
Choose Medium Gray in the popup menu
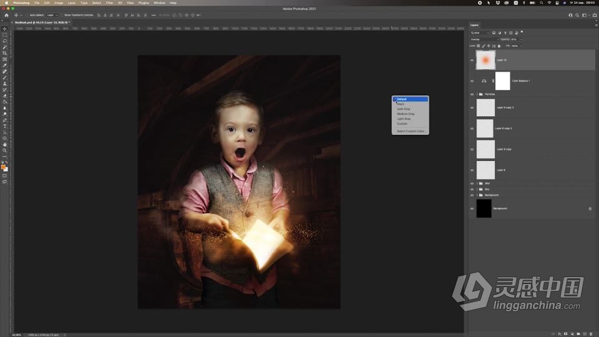(x=411, y=114)
